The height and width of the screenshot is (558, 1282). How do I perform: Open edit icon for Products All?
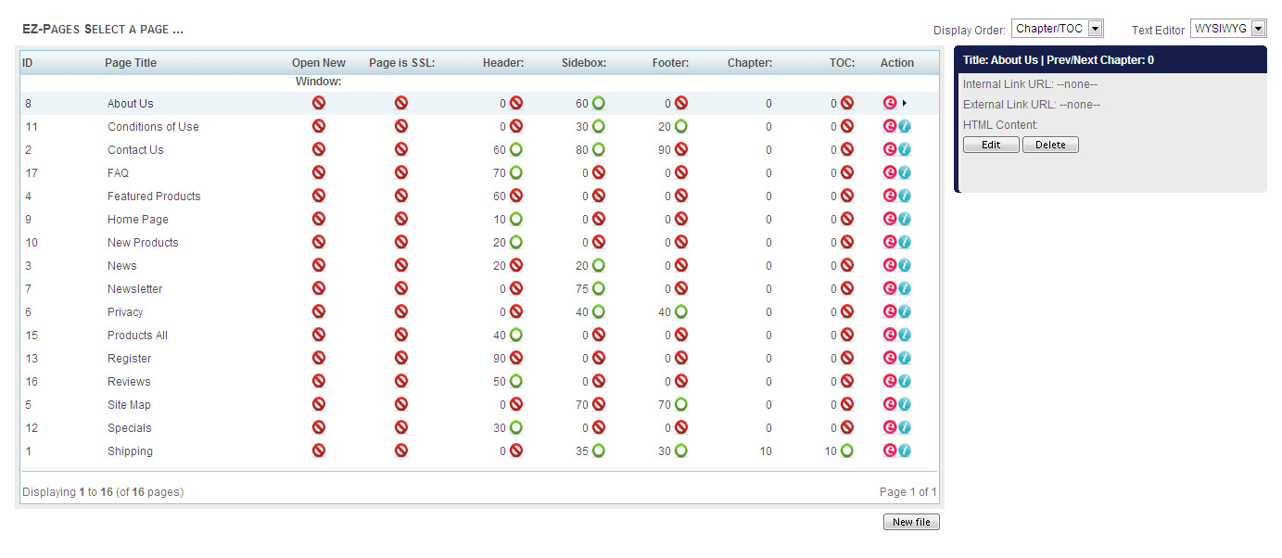(x=890, y=335)
